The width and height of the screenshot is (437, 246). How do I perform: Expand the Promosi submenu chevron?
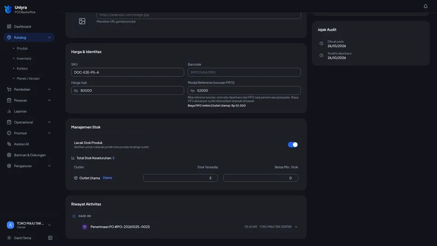click(x=49, y=133)
